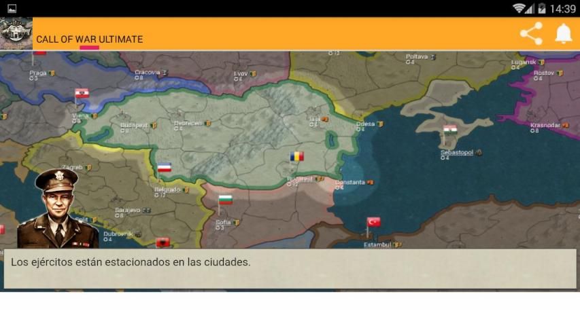This screenshot has height=326, width=580.
Task: Click the Albanian flag below Dubrovnik
Action: 163,242
